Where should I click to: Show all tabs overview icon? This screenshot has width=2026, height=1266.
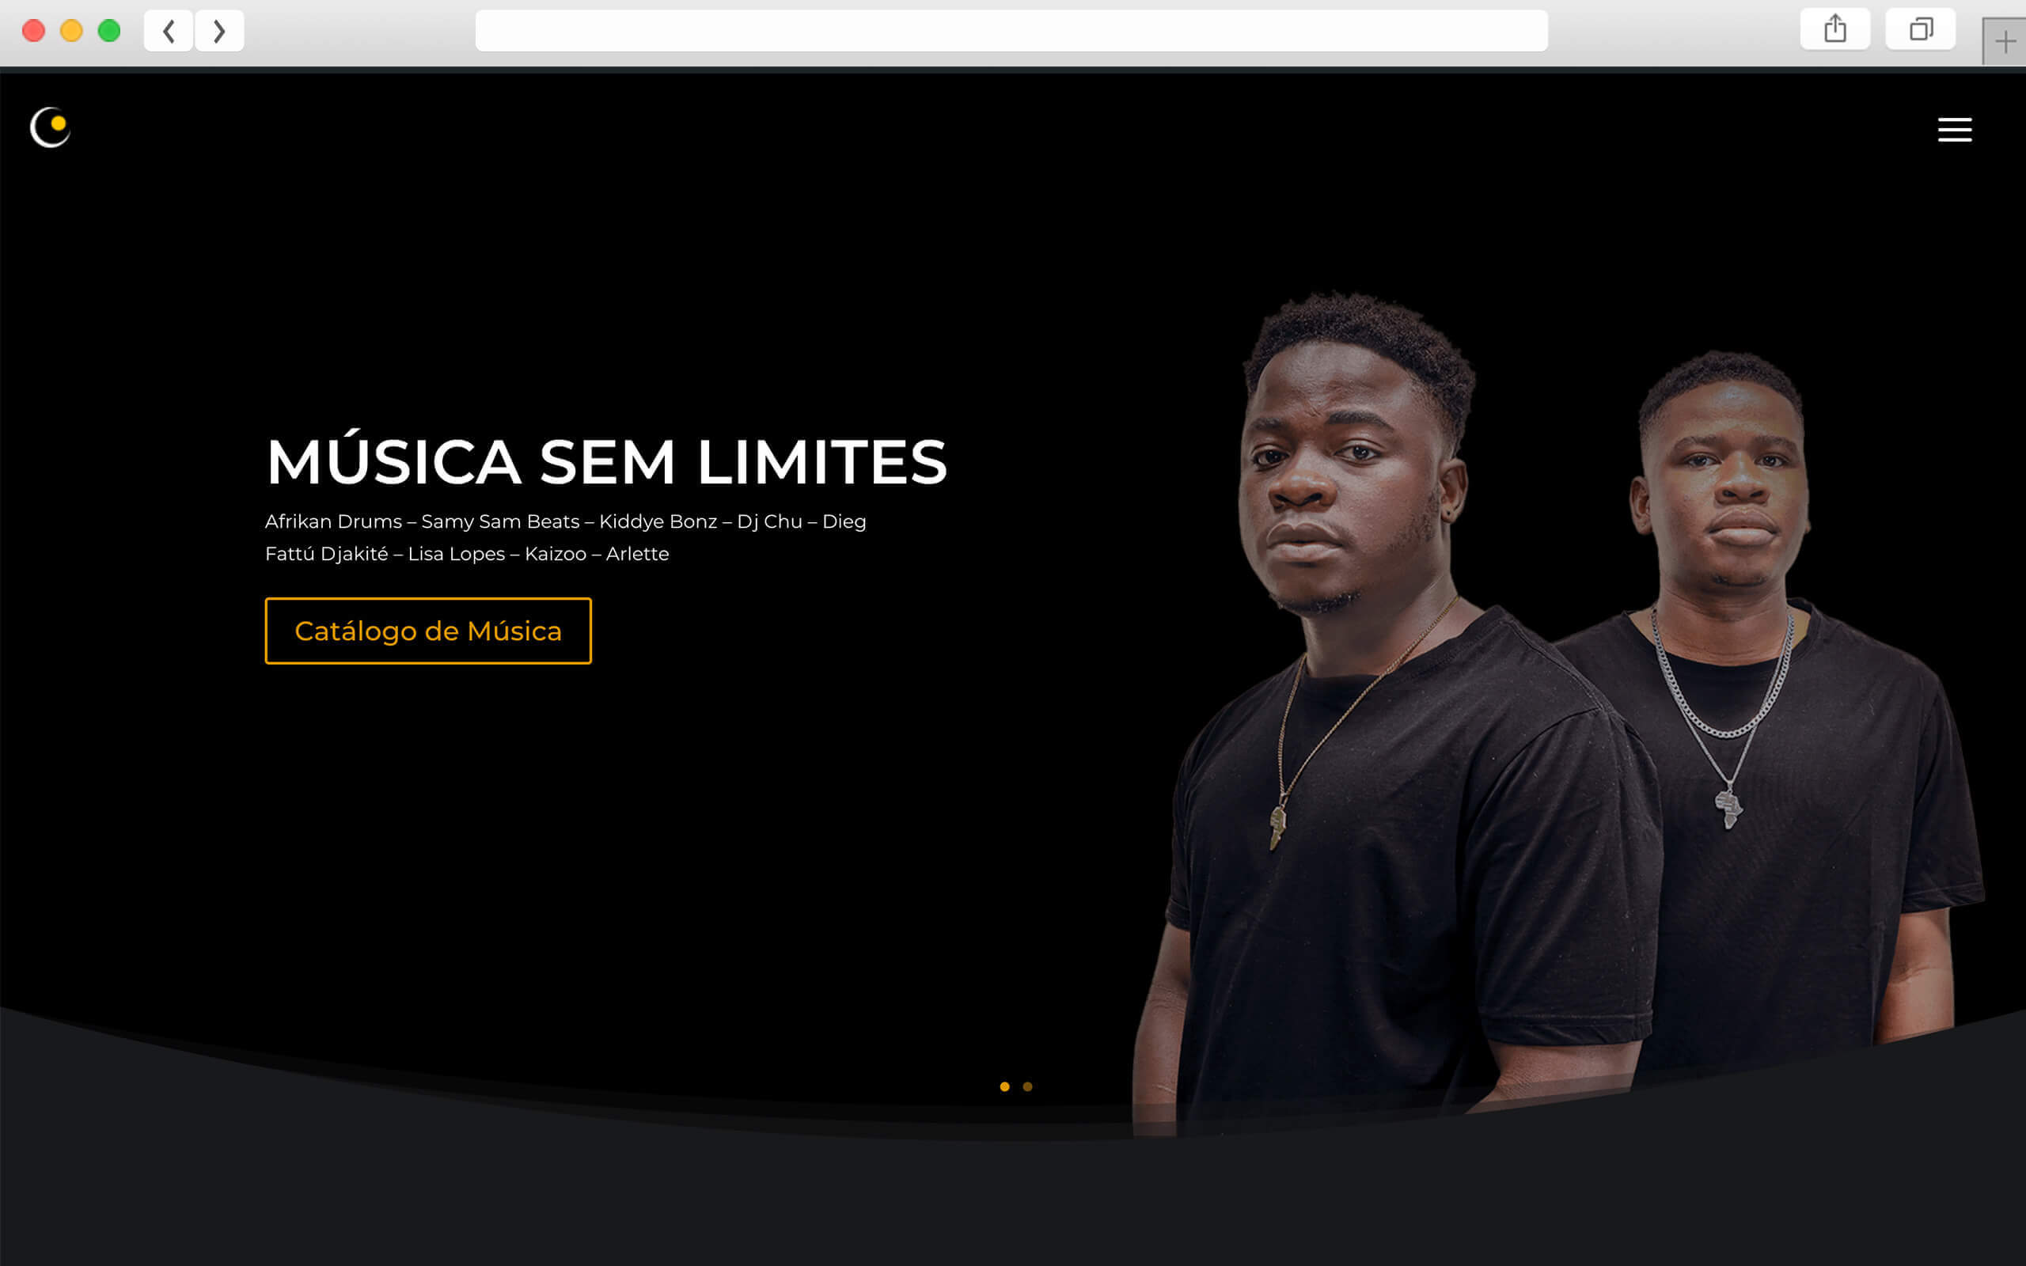[1921, 29]
